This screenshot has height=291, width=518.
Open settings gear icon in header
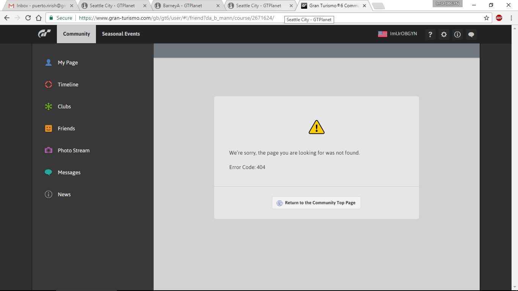tap(444, 34)
